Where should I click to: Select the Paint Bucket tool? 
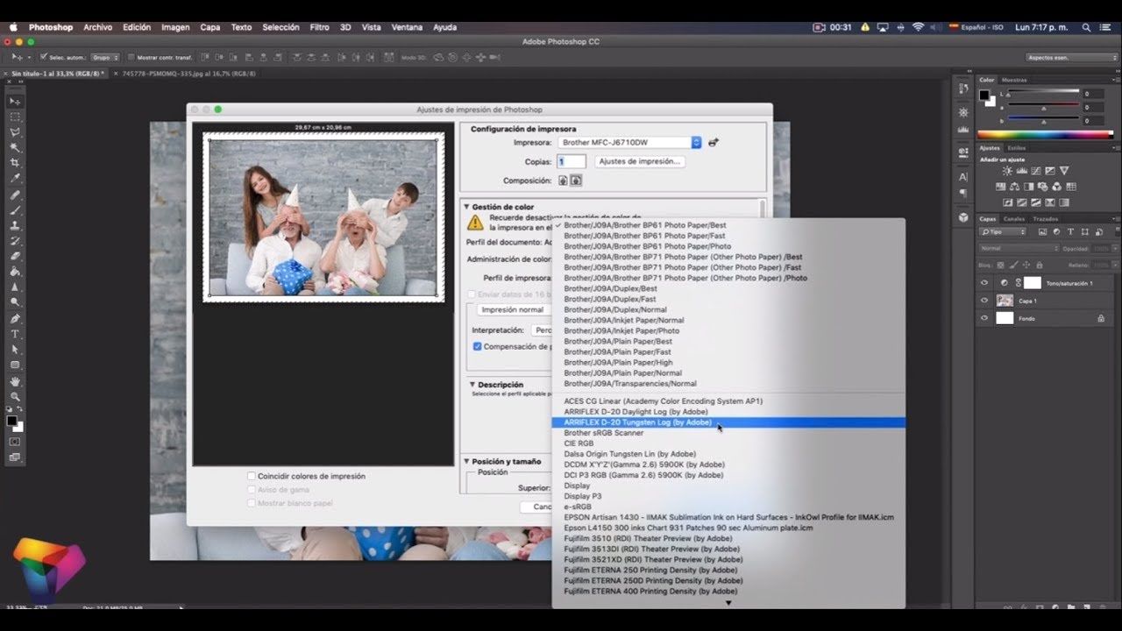pyautogui.click(x=15, y=272)
